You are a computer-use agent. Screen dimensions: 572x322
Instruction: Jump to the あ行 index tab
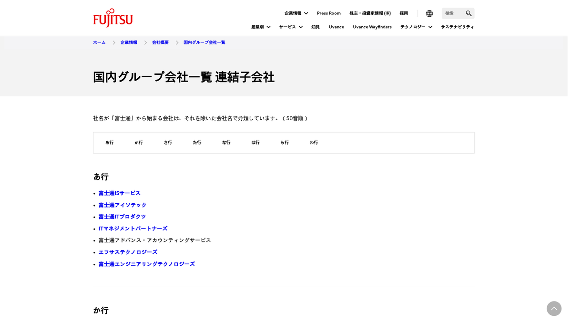110,143
